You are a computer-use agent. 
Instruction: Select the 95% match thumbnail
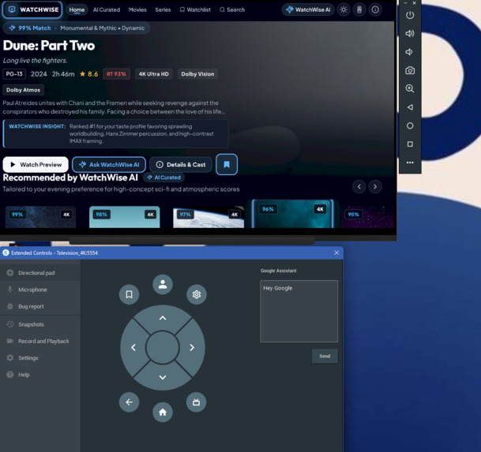click(367, 217)
